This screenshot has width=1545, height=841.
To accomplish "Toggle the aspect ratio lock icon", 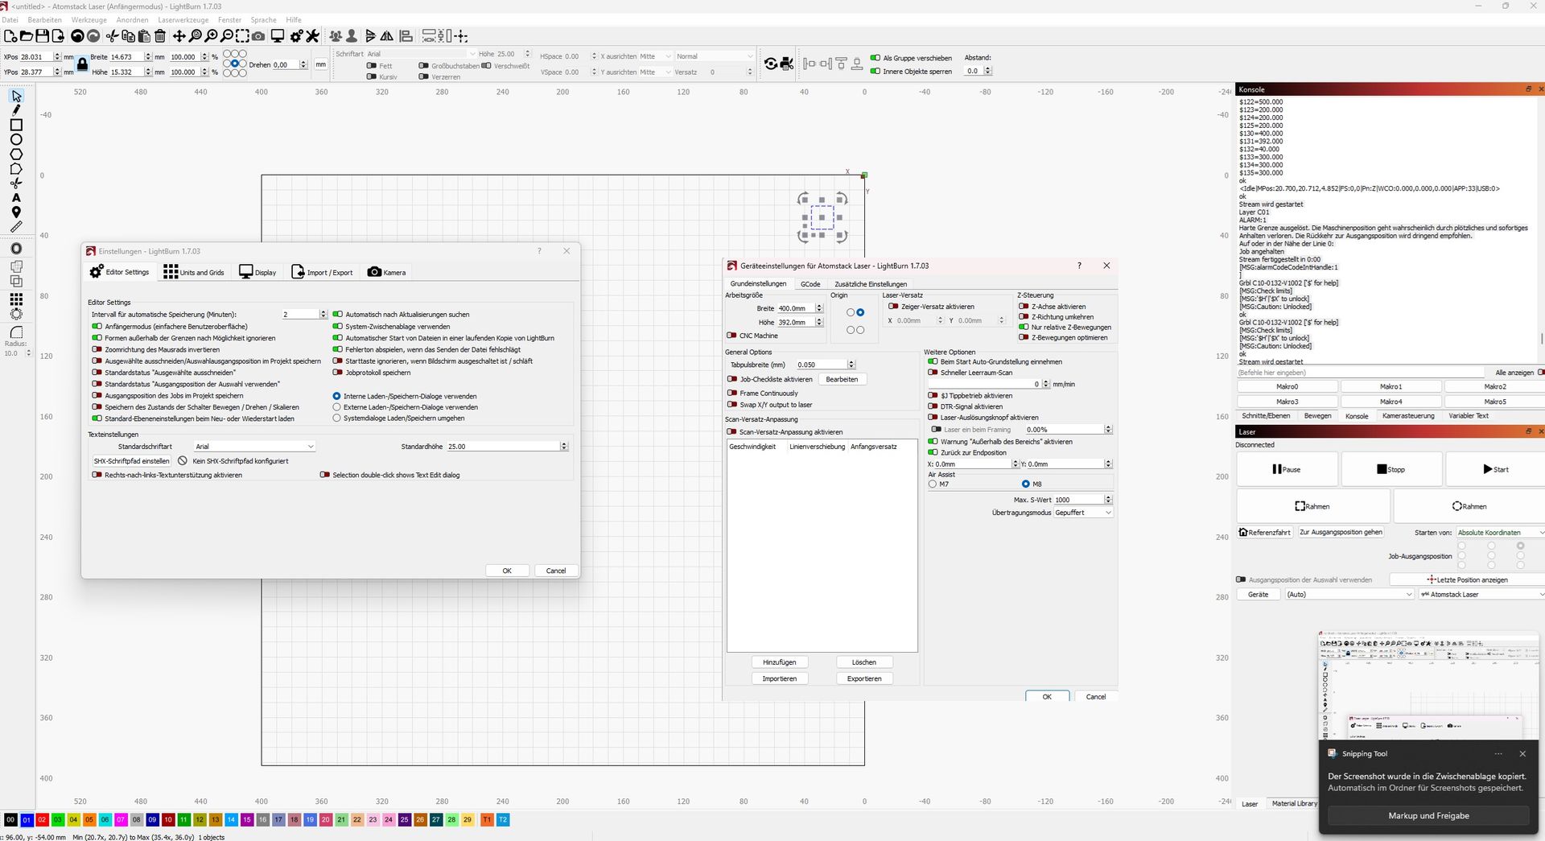I will 82,64.
